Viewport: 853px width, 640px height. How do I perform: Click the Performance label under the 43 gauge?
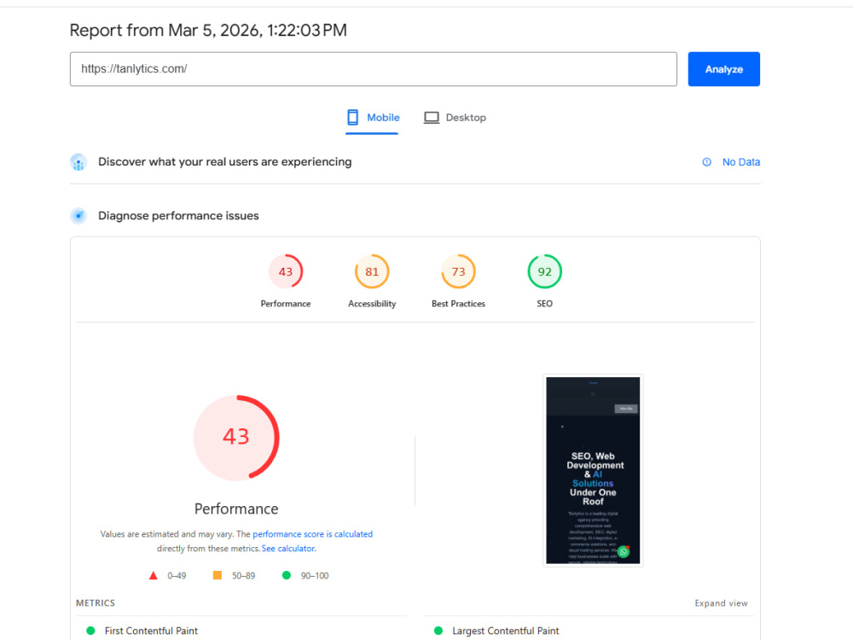click(x=286, y=304)
